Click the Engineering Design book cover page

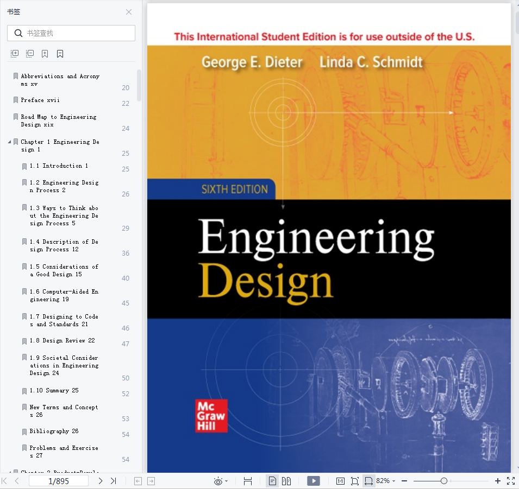329,238
